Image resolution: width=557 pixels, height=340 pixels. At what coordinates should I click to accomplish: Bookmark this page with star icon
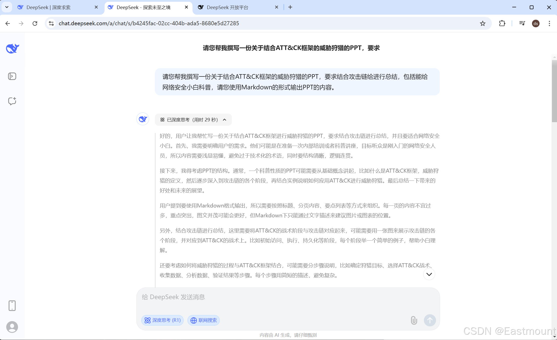(483, 23)
